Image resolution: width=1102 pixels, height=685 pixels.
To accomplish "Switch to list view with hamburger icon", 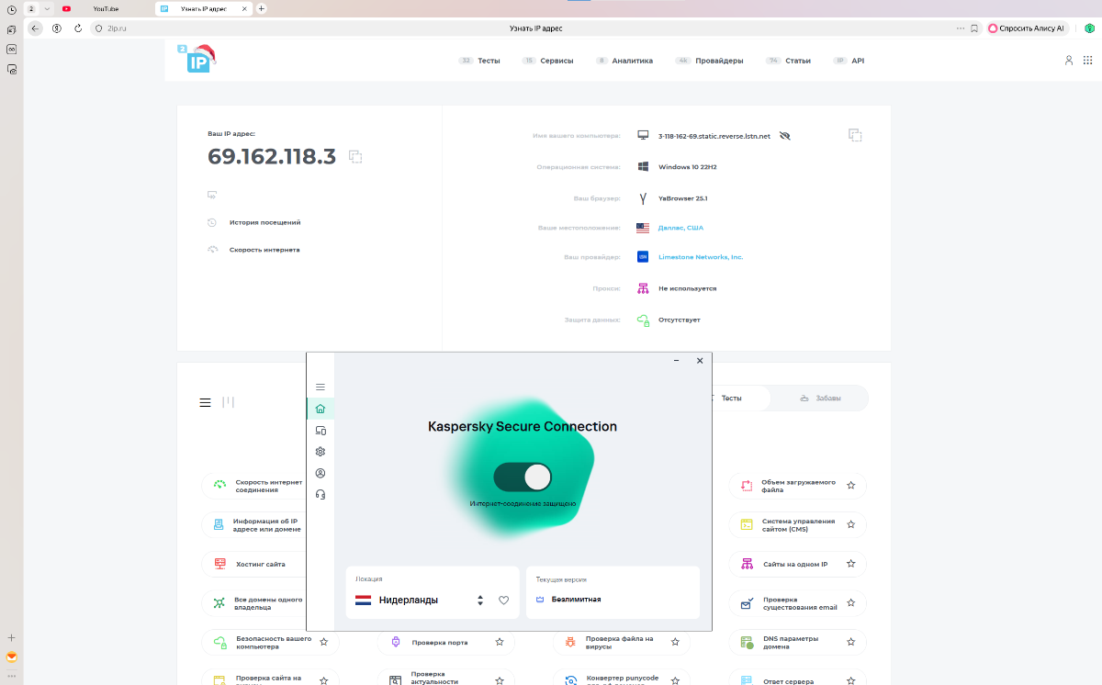I will [206, 402].
